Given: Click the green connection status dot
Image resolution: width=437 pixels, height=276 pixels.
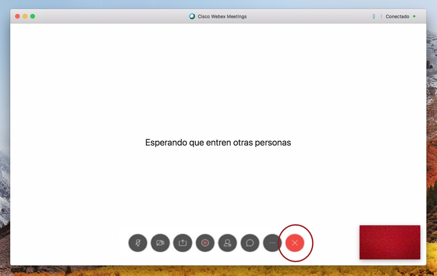Looking at the screenshot, I should (x=414, y=16).
